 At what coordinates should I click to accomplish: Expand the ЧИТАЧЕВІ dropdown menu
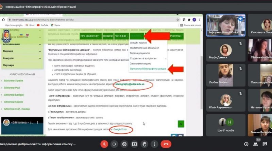coord(121,36)
